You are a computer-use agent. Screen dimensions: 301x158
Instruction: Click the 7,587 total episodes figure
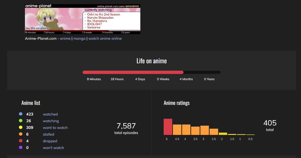point(126,126)
